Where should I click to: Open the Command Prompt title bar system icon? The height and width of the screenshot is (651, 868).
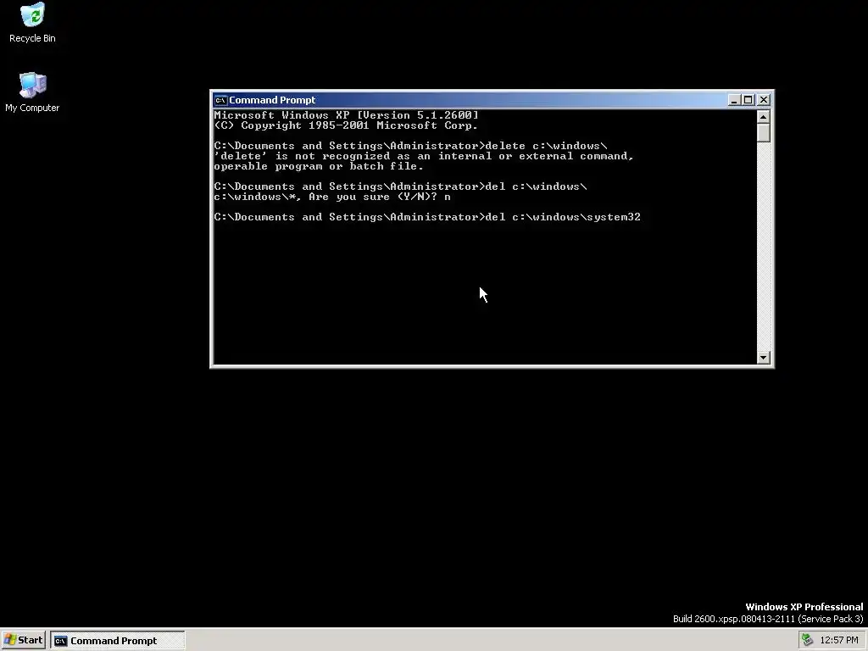click(220, 100)
